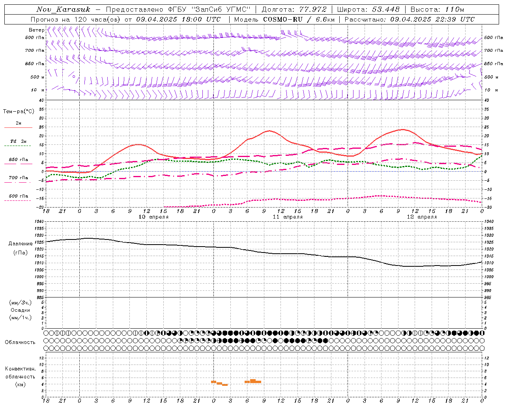
Task: Click the orange convective cloud bar at 0 hours April 11
Action: 213,382
